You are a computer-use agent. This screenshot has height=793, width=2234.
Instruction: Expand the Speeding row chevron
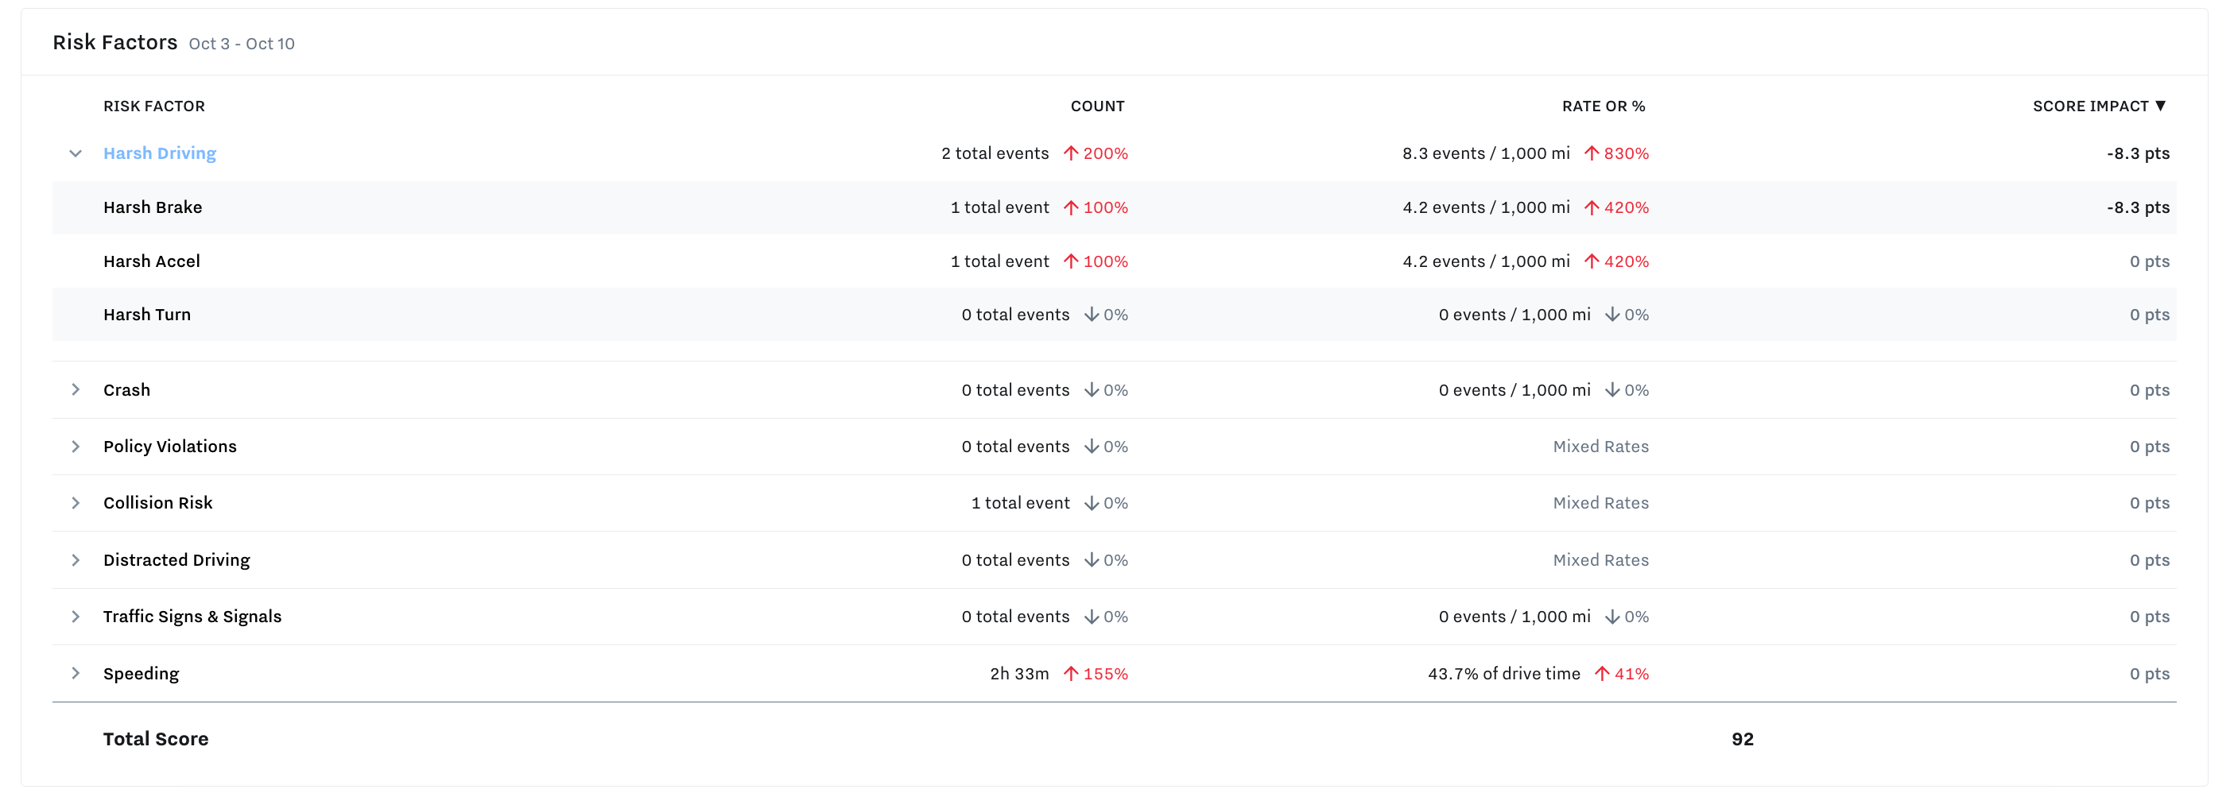76,673
